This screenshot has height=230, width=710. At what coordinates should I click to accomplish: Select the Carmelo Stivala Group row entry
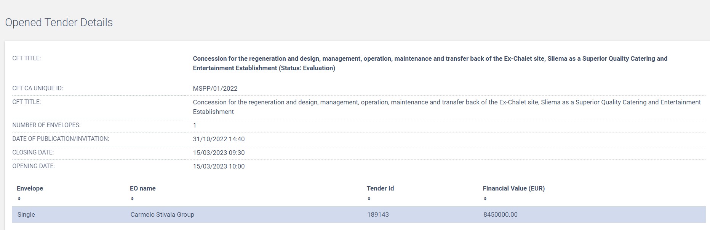click(x=162, y=214)
